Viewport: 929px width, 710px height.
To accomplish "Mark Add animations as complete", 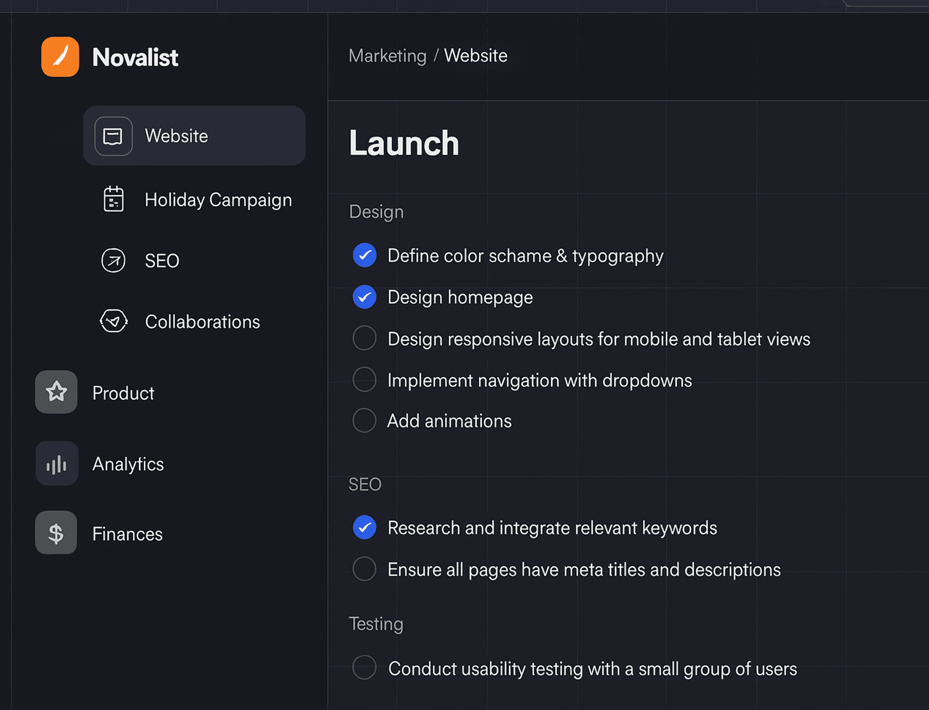I will click(364, 420).
